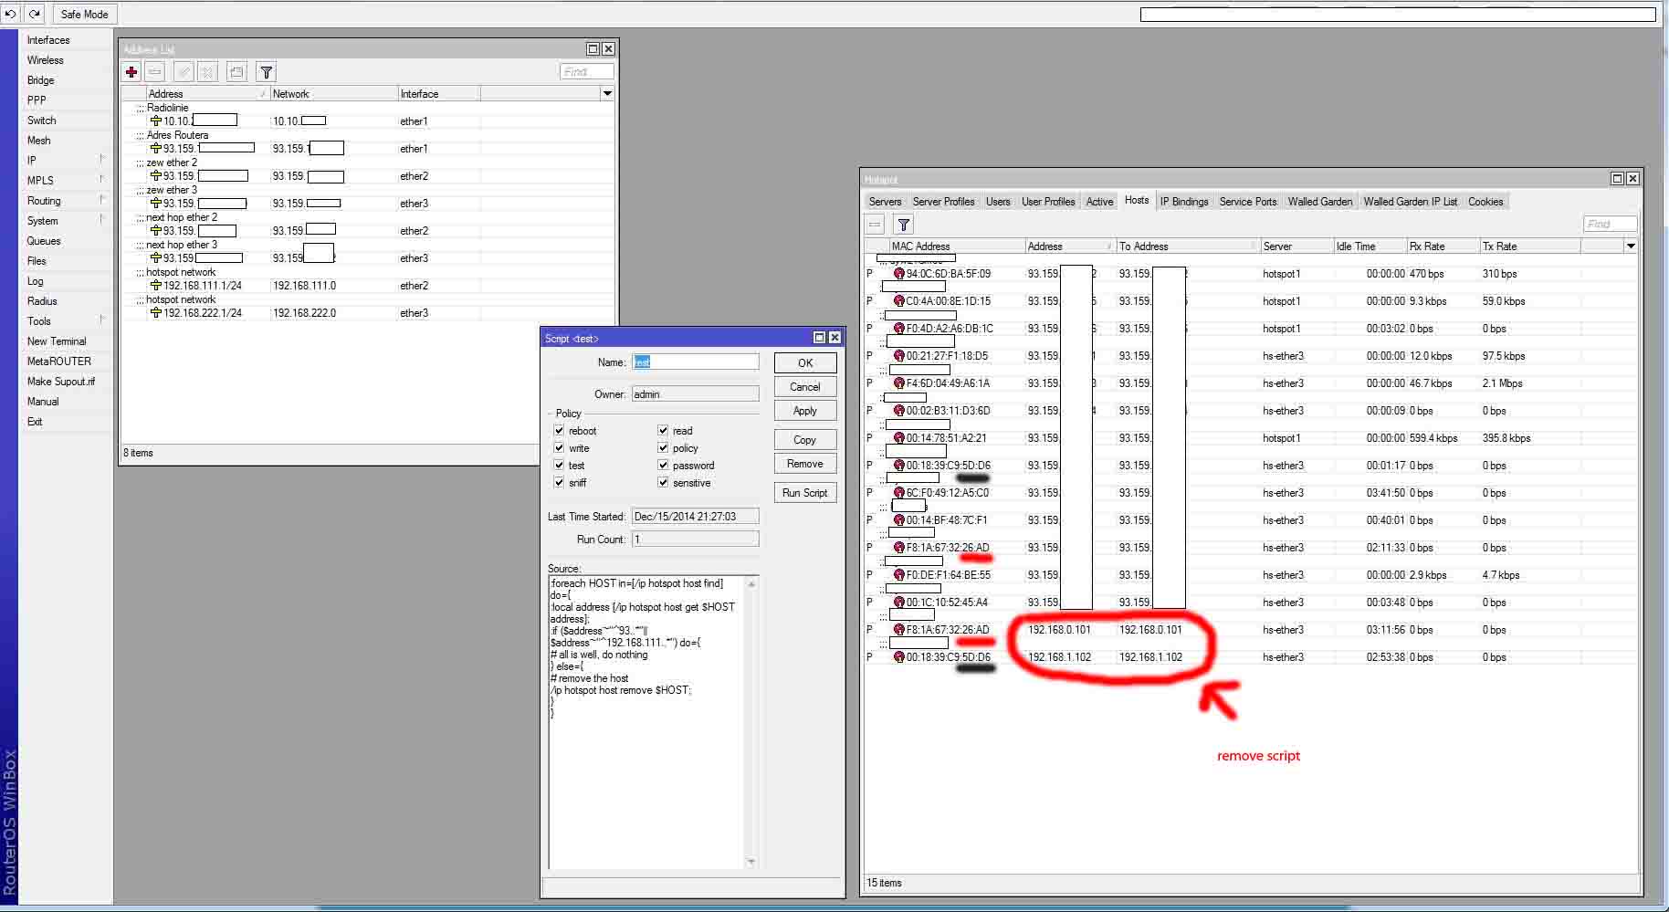This screenshot has width=1669, height=912.
Task: Click the filter funnel icon in Address List
Action: tap(266, 72)
